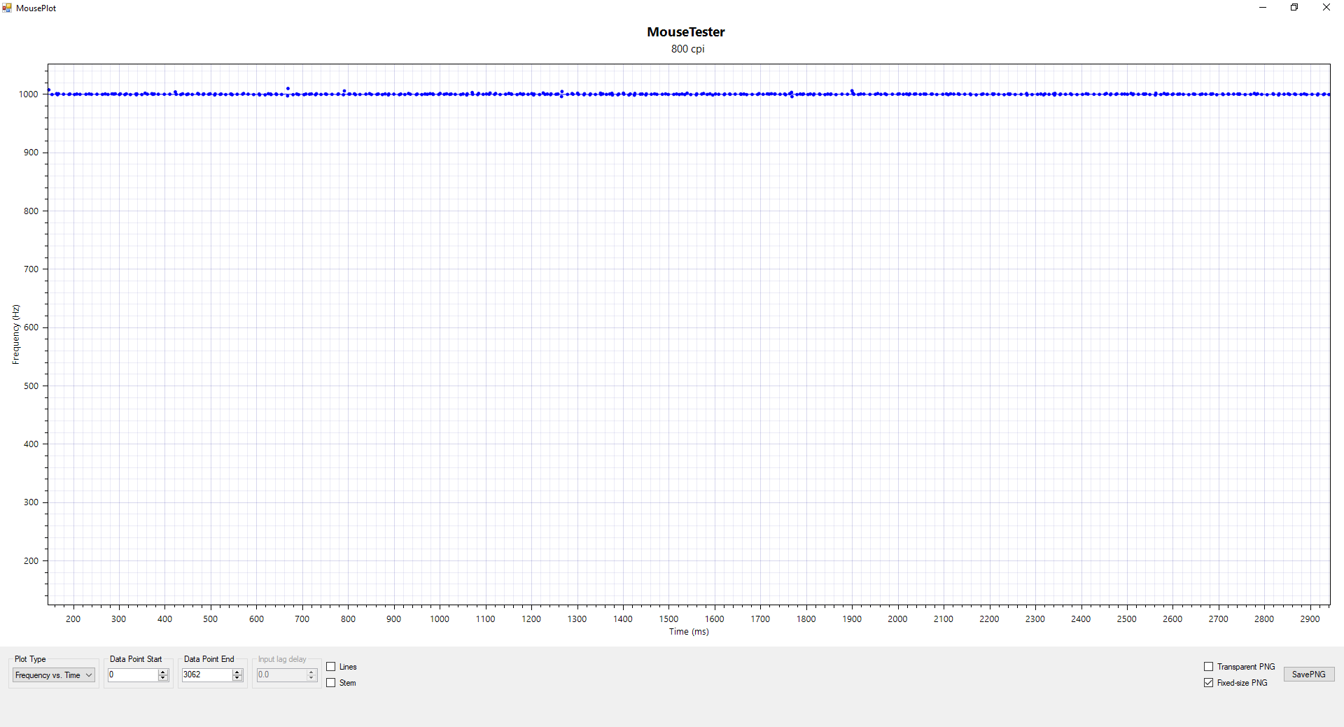Viewport: 1344px width, 727px height.
Task: Click the 1000 value on frequency axis
Action: coord(29,94)
